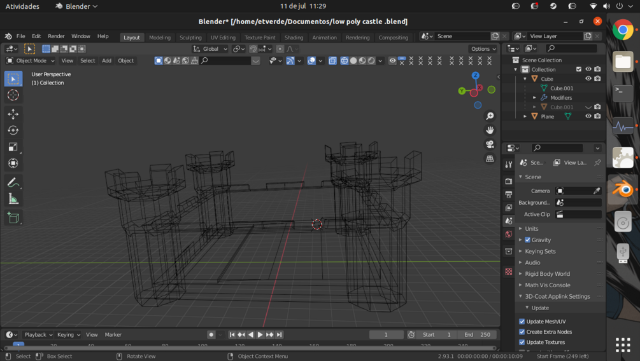Viewport: 640px width, 361px height.
Task: Toggle camera view icon in viewport
Action: [490, 145]
